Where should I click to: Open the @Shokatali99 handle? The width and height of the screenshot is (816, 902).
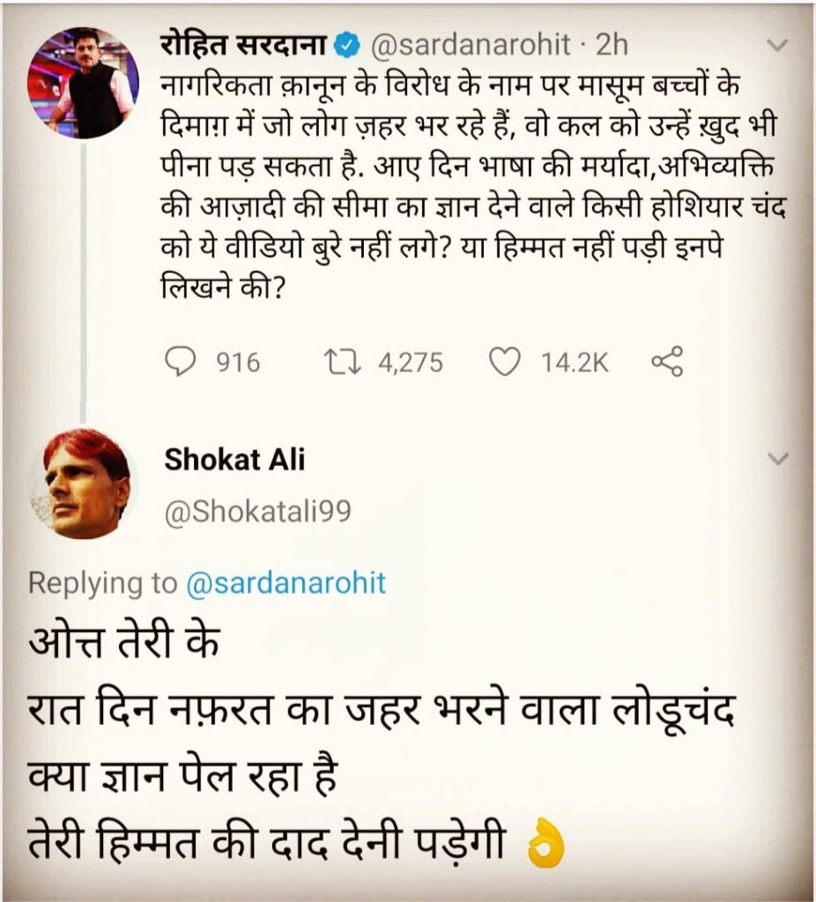257,512
